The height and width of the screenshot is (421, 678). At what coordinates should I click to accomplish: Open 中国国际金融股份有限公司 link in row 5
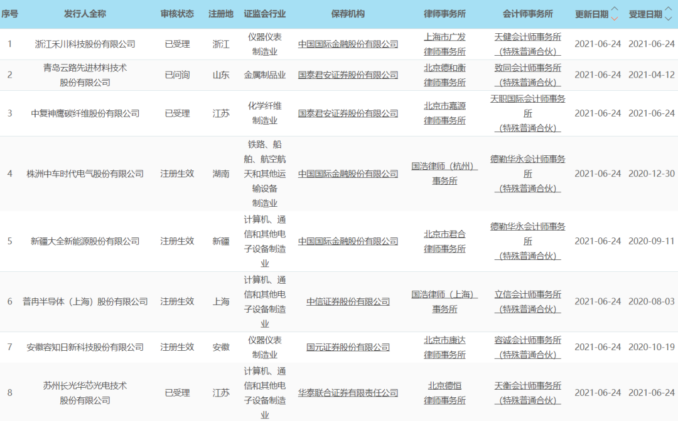tap(348, 241)
